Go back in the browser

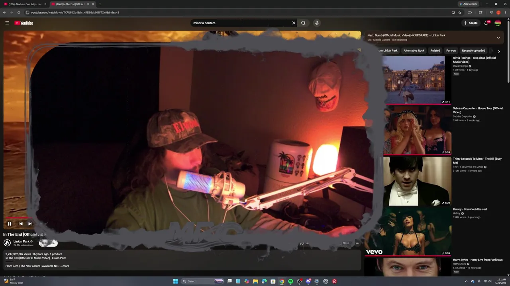[4, 12]
